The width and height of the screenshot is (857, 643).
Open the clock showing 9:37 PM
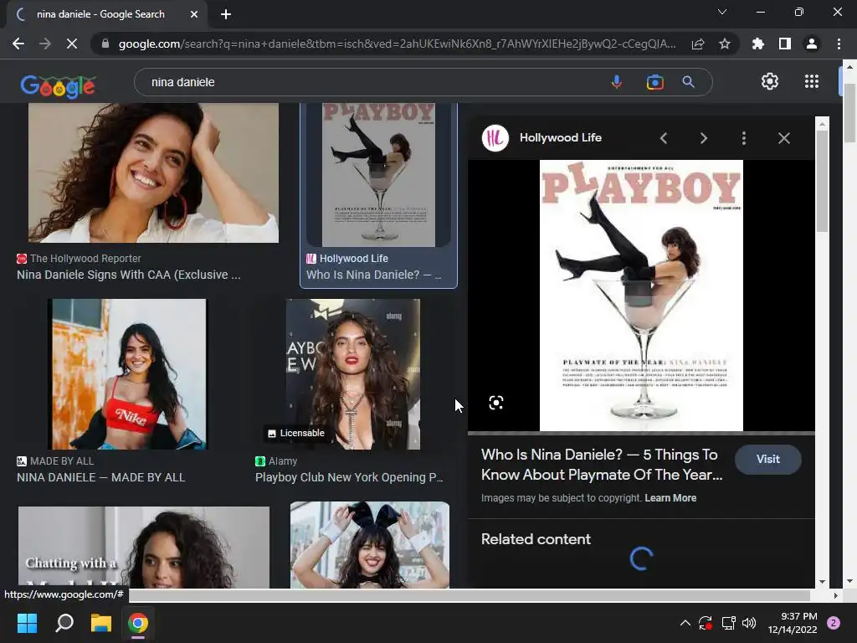pyautogui.click(x=792, y=623)
